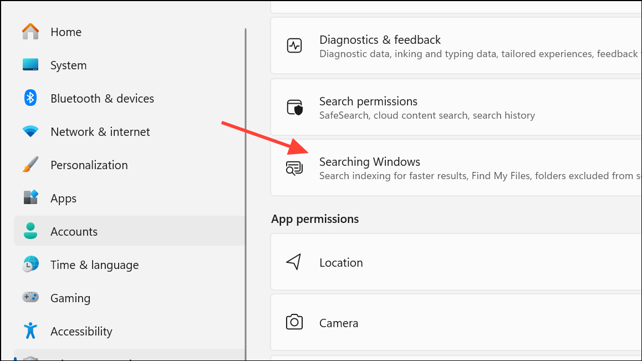Image resolution: width=642 pixels, height=361 pixels.
Task: Select Accessibility in the sidebar
Action: coord(129,331)
